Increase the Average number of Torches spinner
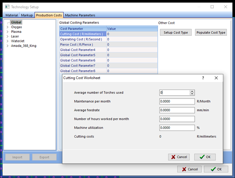Image resolution: width=235 pixels, height=178 pixels. pyautogui.click(x=192, y=91)
